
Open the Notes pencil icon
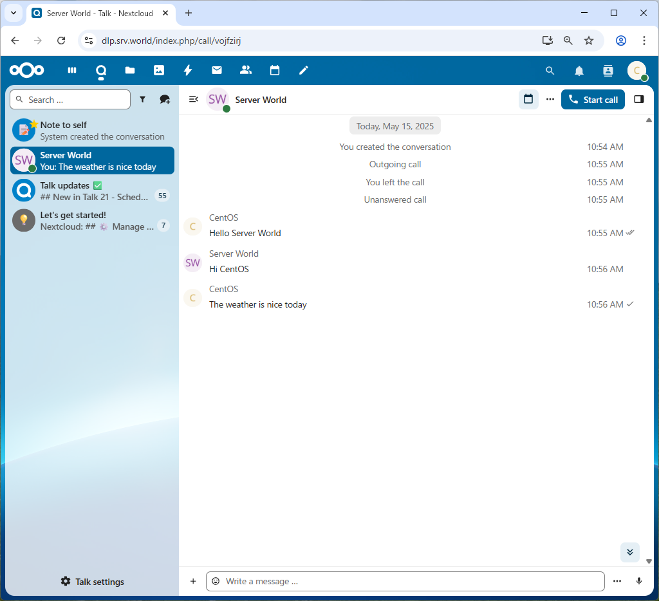tap(304, 70)
